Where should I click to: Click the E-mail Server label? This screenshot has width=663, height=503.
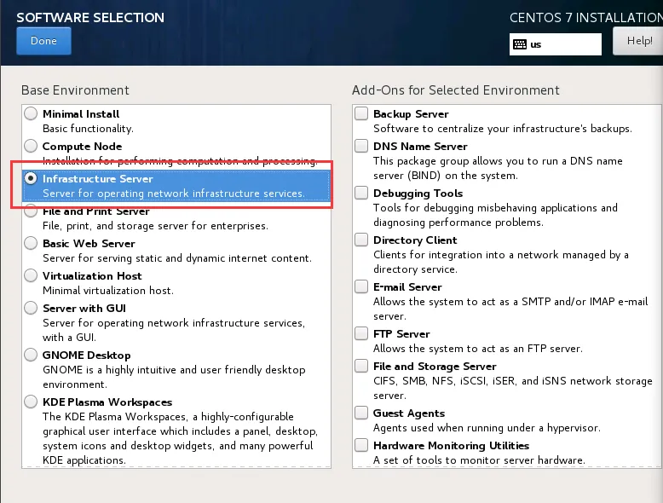tap(407, 287)
